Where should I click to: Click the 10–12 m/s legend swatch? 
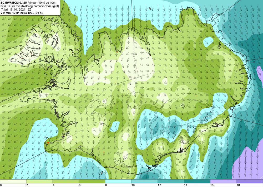[145, 181]
